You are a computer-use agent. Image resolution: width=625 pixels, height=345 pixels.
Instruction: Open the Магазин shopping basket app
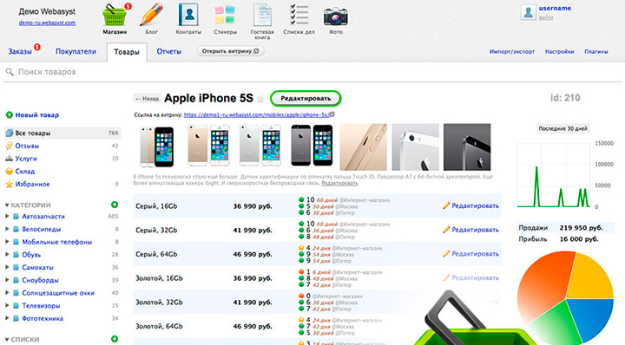[115, 19]
